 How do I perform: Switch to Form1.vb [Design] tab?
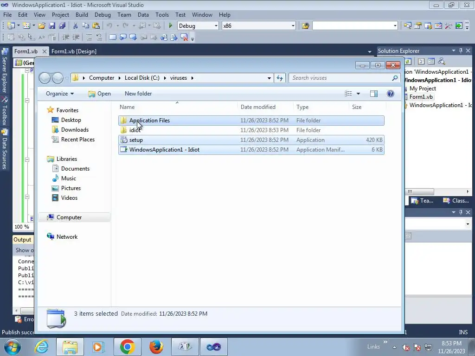[74, 51]
